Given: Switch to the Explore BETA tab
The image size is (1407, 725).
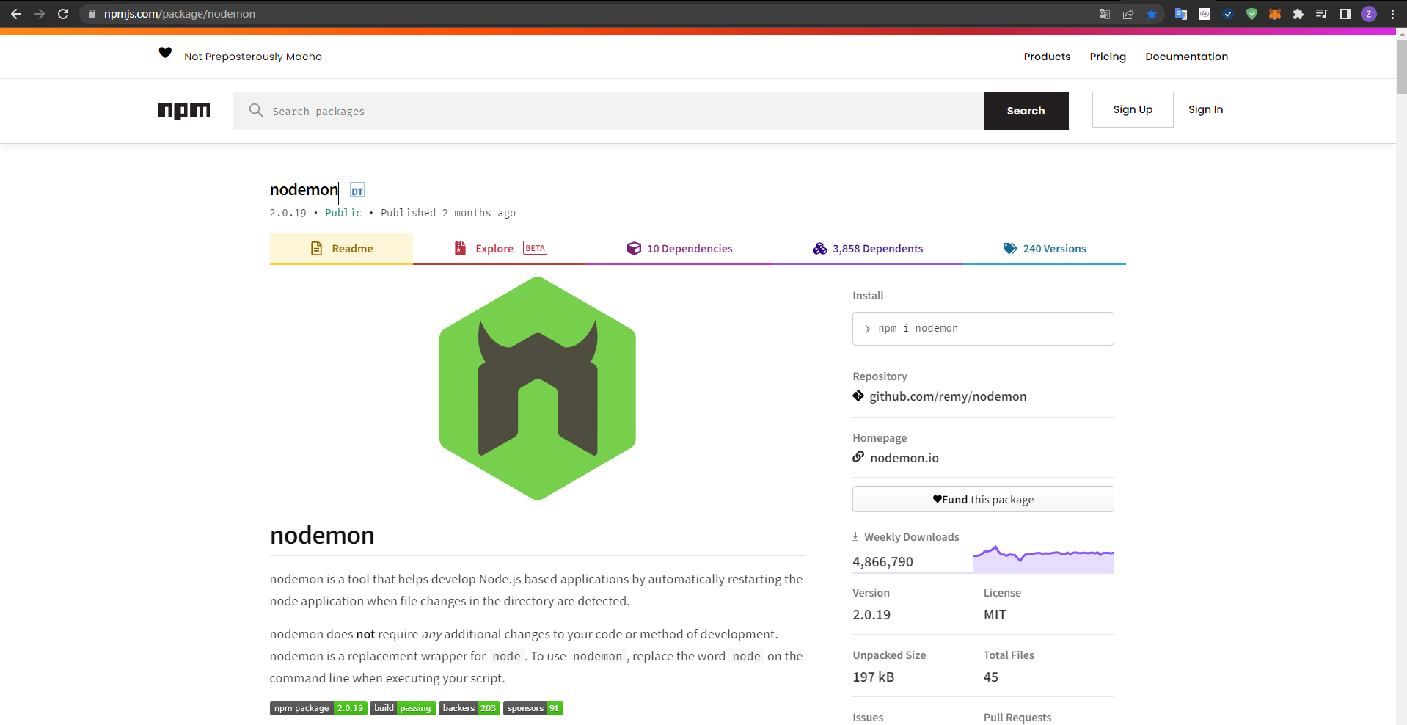Looking at the screenshot, I should pyautogui.click(x=500, y=249).
